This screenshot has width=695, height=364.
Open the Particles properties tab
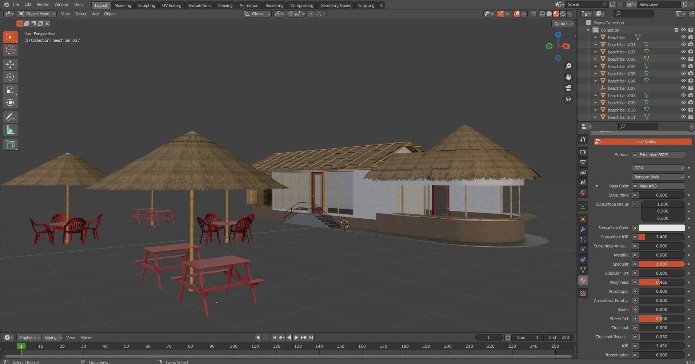583,239
